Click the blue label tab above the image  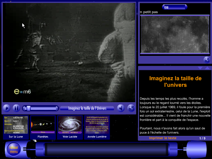pyautogui.click(x=175, y=7)
